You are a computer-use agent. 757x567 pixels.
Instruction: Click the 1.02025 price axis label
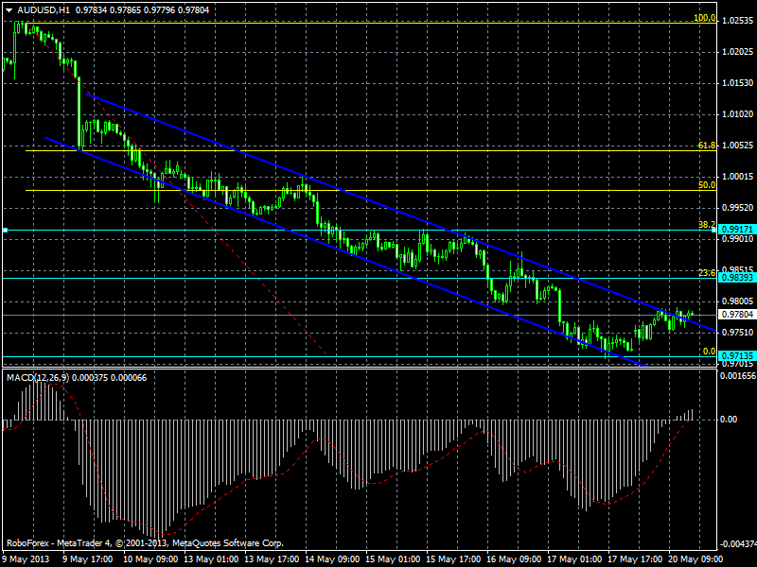[738, 52]
